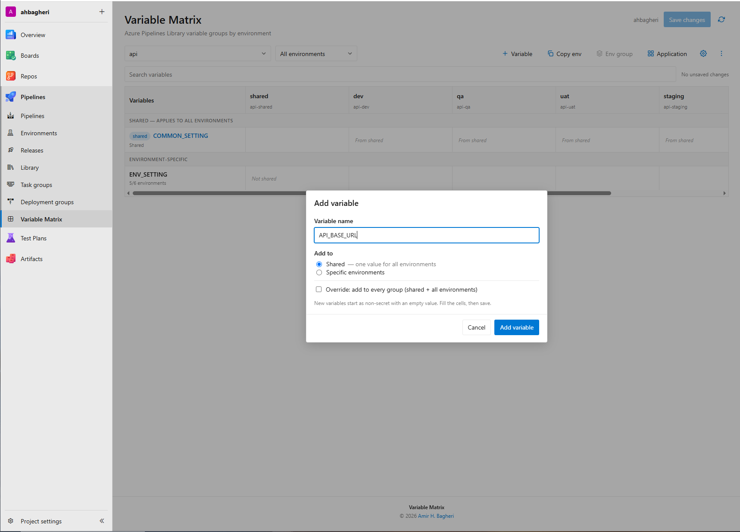The image size is (740, 532).
Task: Collapse the sidebar with double-chevron icon
Action: tap(102, 521)
